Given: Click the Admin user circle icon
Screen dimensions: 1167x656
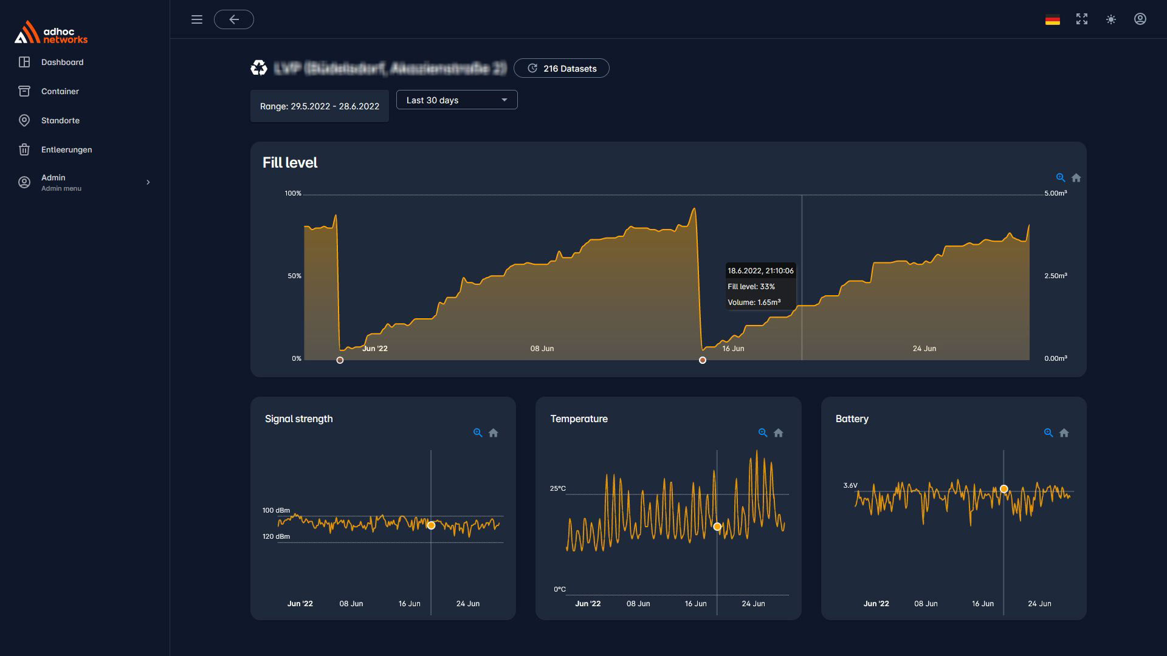Looking at the screenshot, I should click(x=24, y=182).
